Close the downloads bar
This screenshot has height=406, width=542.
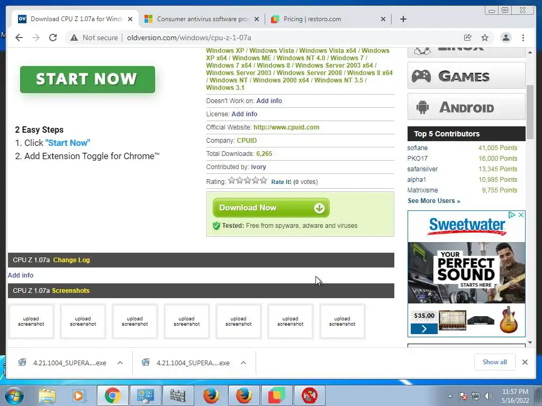[525, 362]
